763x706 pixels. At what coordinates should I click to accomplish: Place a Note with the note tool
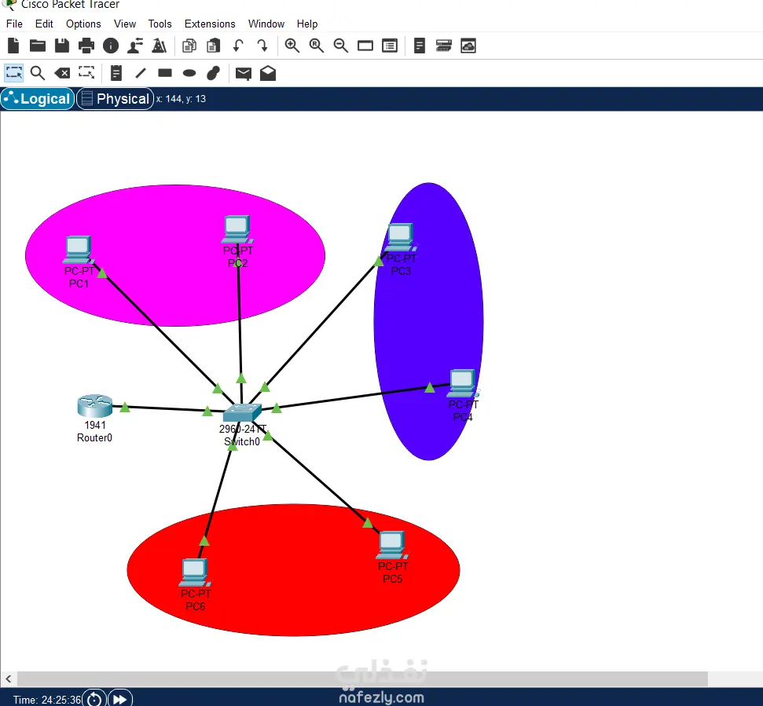pos(116,73)
